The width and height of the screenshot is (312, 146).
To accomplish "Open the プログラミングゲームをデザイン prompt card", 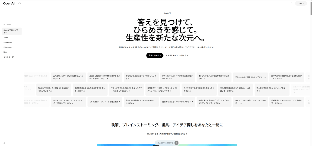I will coord(214,102).
